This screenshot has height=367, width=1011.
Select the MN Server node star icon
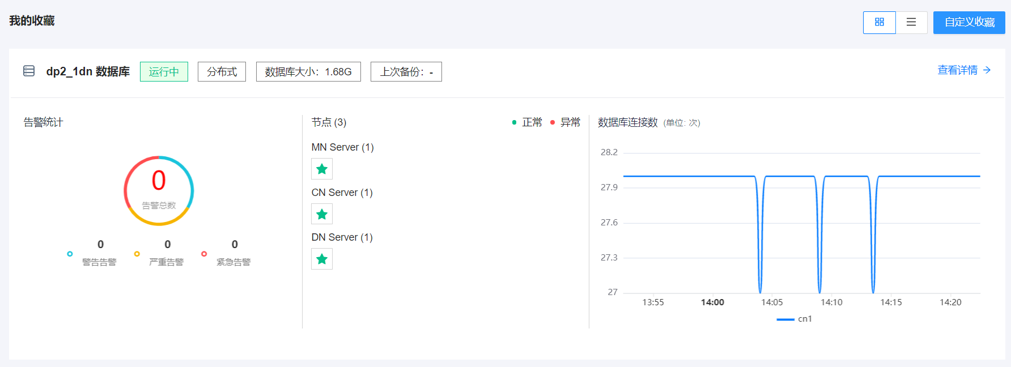point(322,169)
